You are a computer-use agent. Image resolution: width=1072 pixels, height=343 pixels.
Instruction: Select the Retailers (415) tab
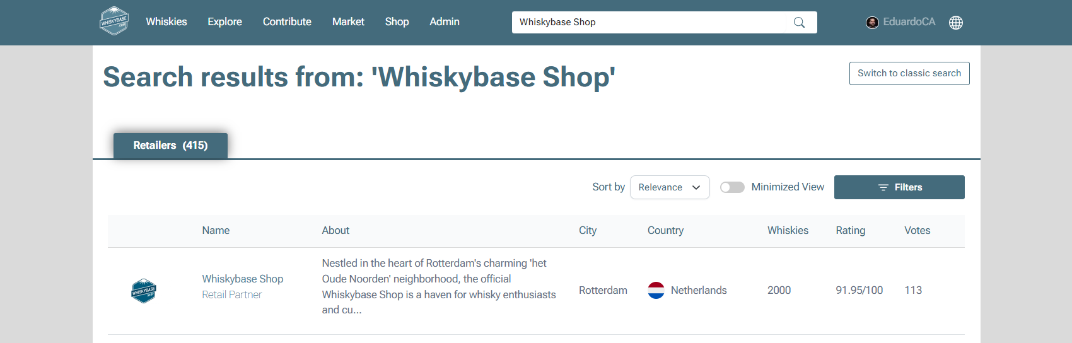[170, 146]
